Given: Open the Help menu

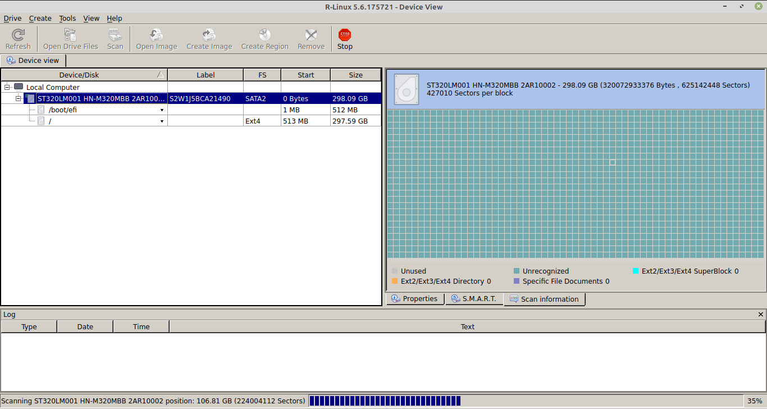Looking at the screenshot, I should 115,19.
